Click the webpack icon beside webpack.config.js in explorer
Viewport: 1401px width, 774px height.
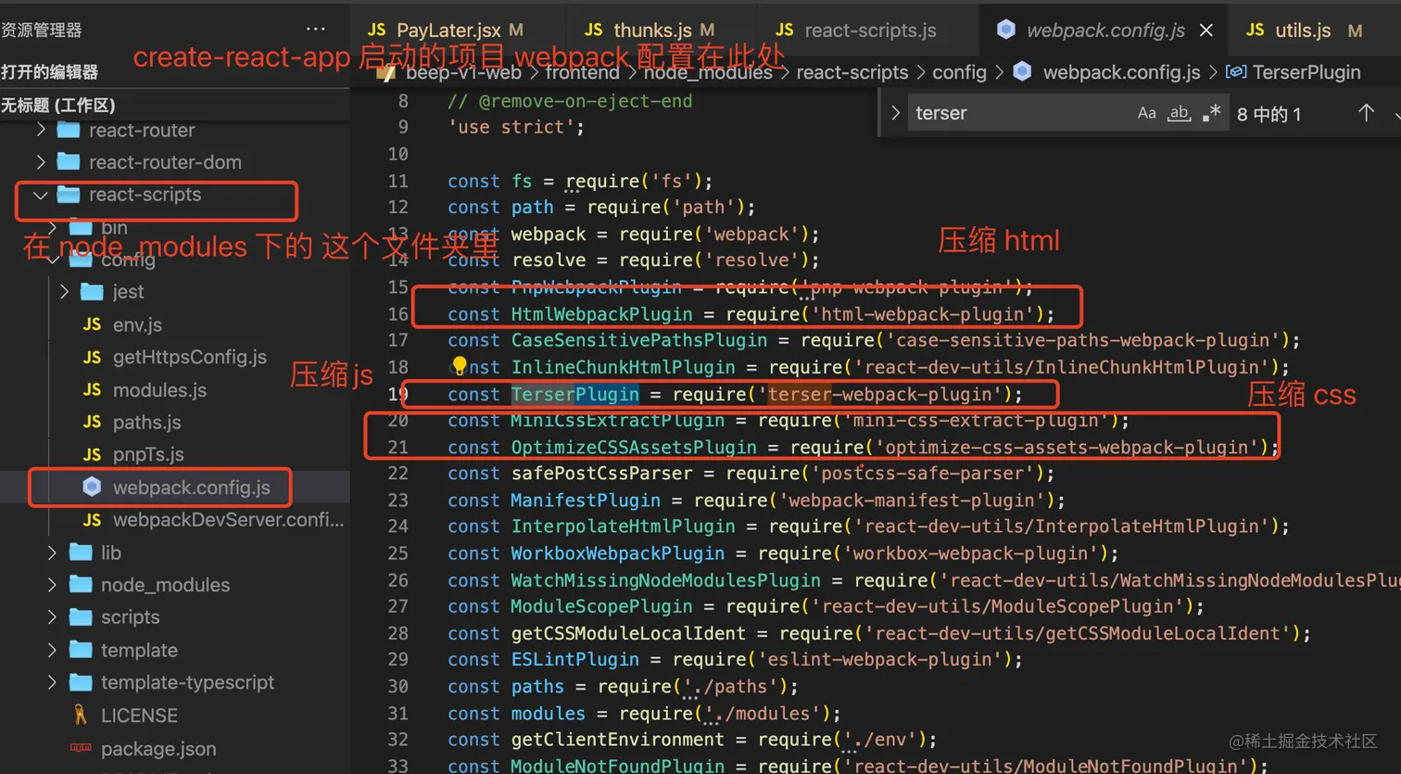click(92, 487)
